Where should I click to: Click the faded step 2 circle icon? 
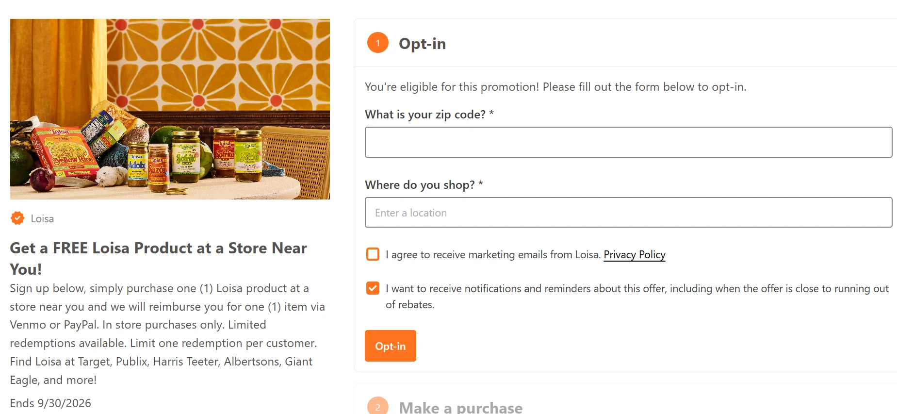coord(378,407)
